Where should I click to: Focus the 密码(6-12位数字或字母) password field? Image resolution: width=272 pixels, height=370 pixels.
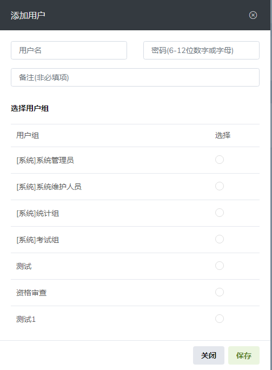point(201,50)
